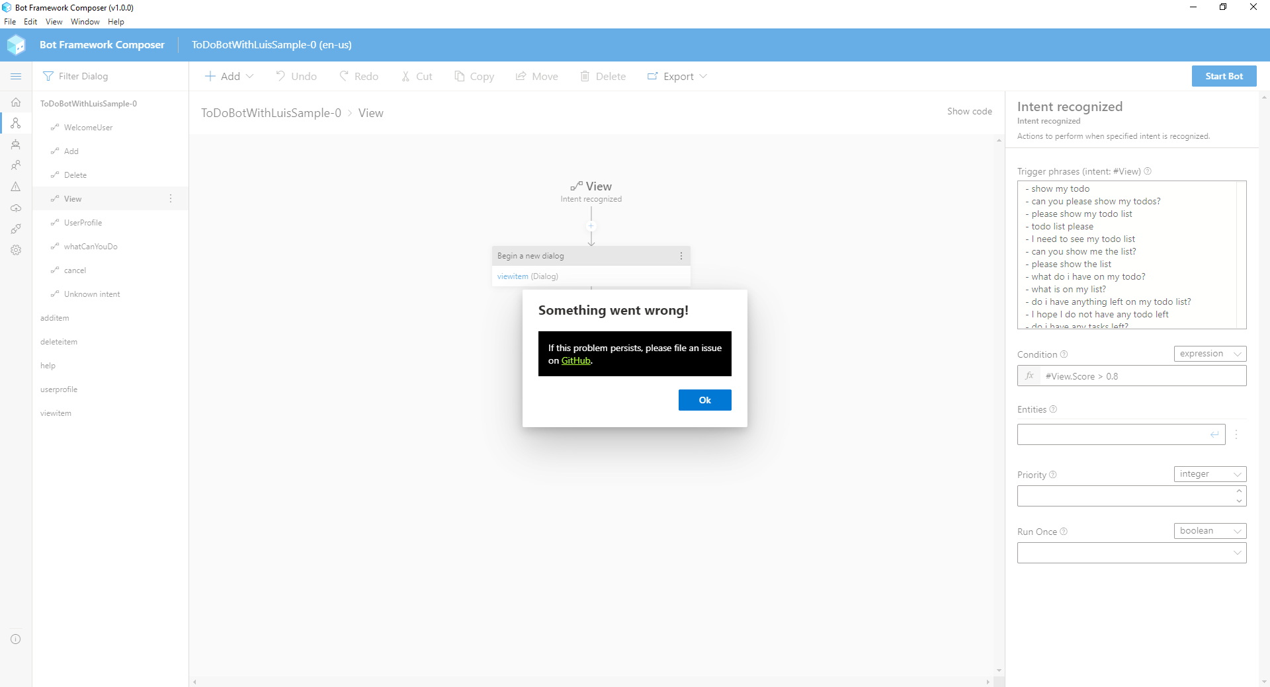
Task: Click the Info icon at sidebar bottom
Action: tap(16, 639)
